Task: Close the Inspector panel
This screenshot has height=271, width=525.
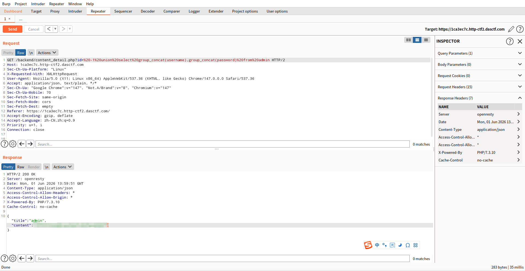Action: click(520, 41)
